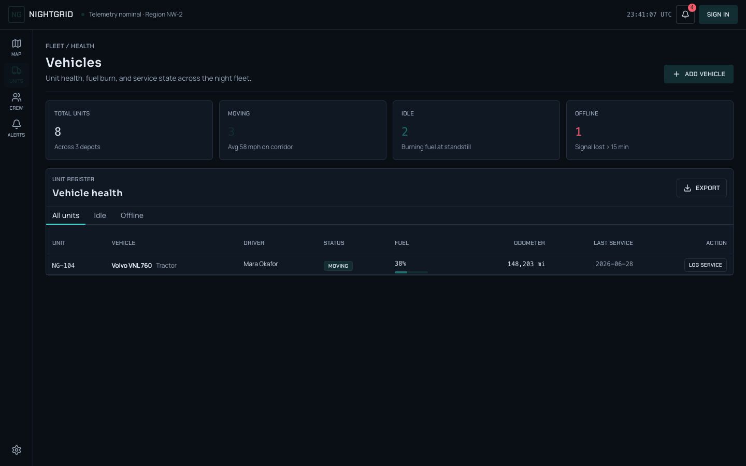Click the 38% fuel value
This screenshot has width=746, height=466.
[x=400, y=264]
